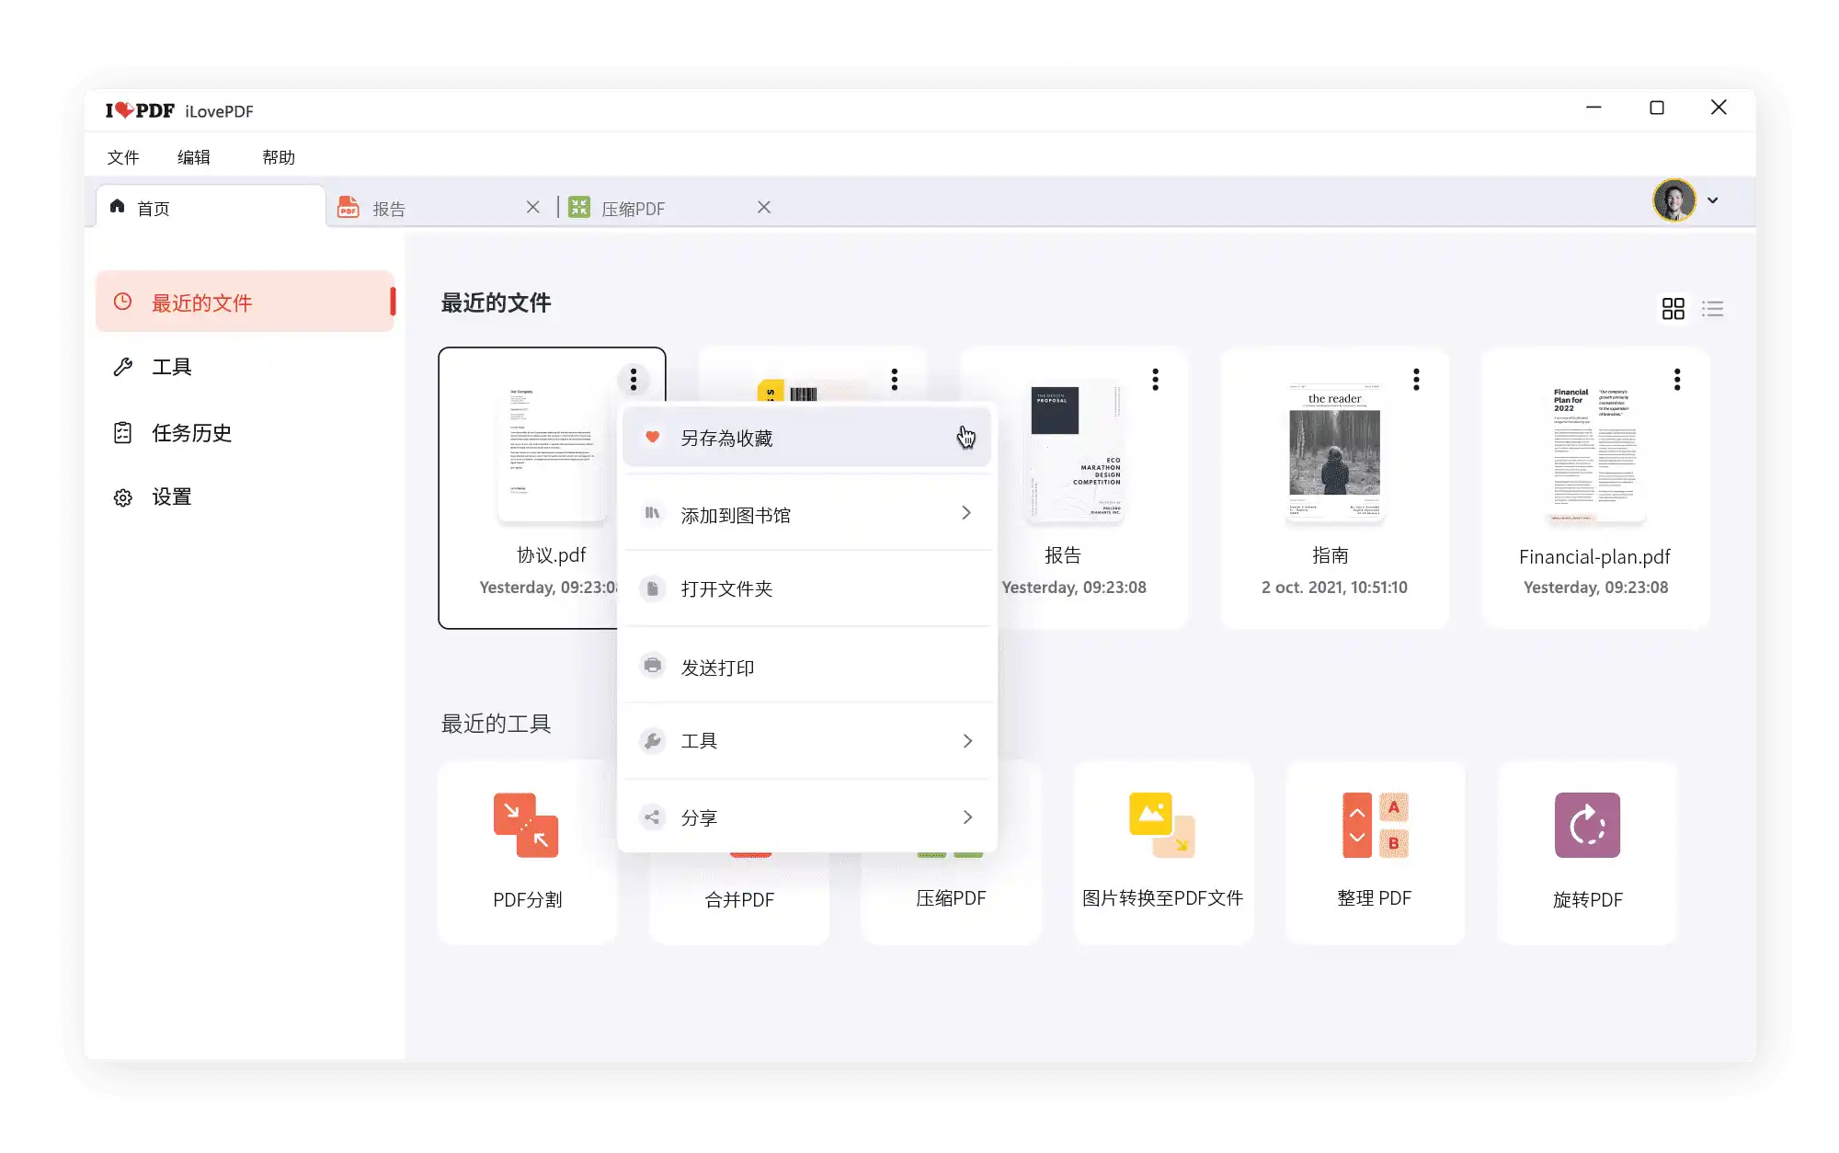The height and width of the screenshot is (1153, 1839).
Task: Open the 合并PDF tool
Action: pyautogui.click(x=738, y=899)
